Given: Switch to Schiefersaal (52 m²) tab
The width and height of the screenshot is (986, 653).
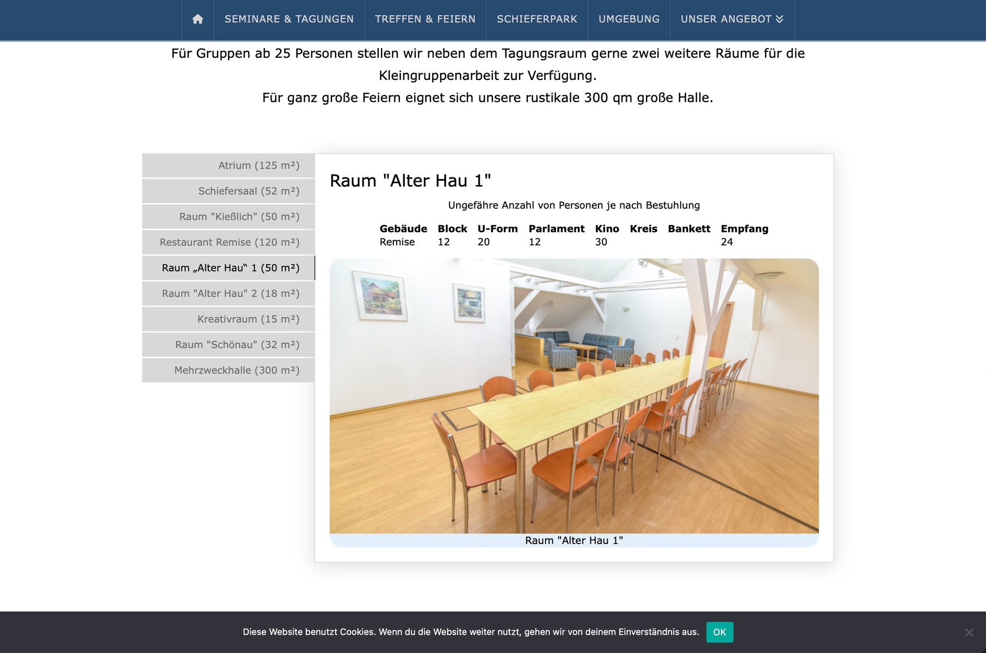Looking at the screenshot, I should tap(229, 191).
